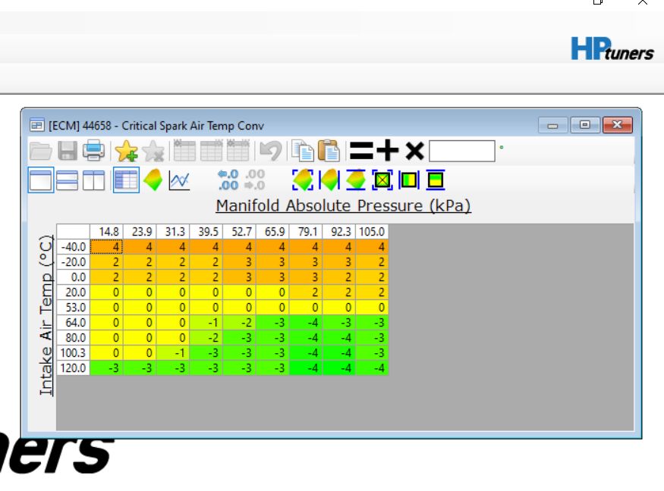Viewport: 664px width, 491px height.
Task: Toggle single-pane layout view
Action: (x=41, y=180)
